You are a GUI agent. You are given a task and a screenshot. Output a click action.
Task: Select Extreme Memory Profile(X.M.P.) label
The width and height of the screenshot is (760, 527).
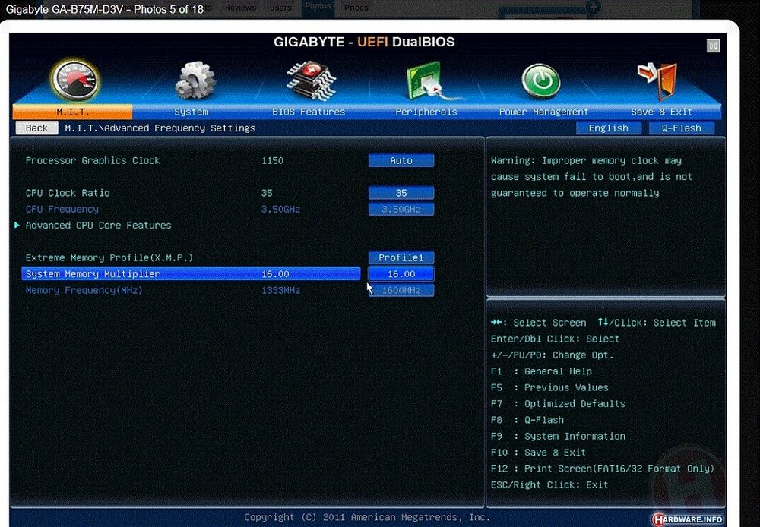[109, 257]
